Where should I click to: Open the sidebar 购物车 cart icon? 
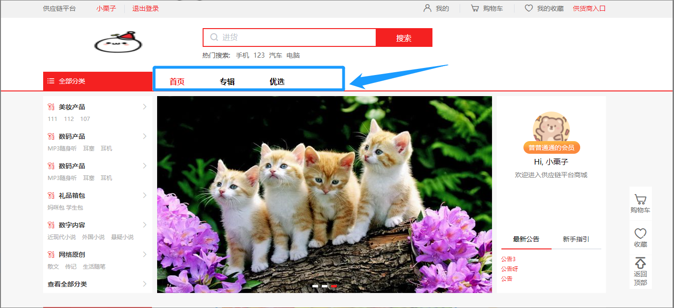coord(640,199)
